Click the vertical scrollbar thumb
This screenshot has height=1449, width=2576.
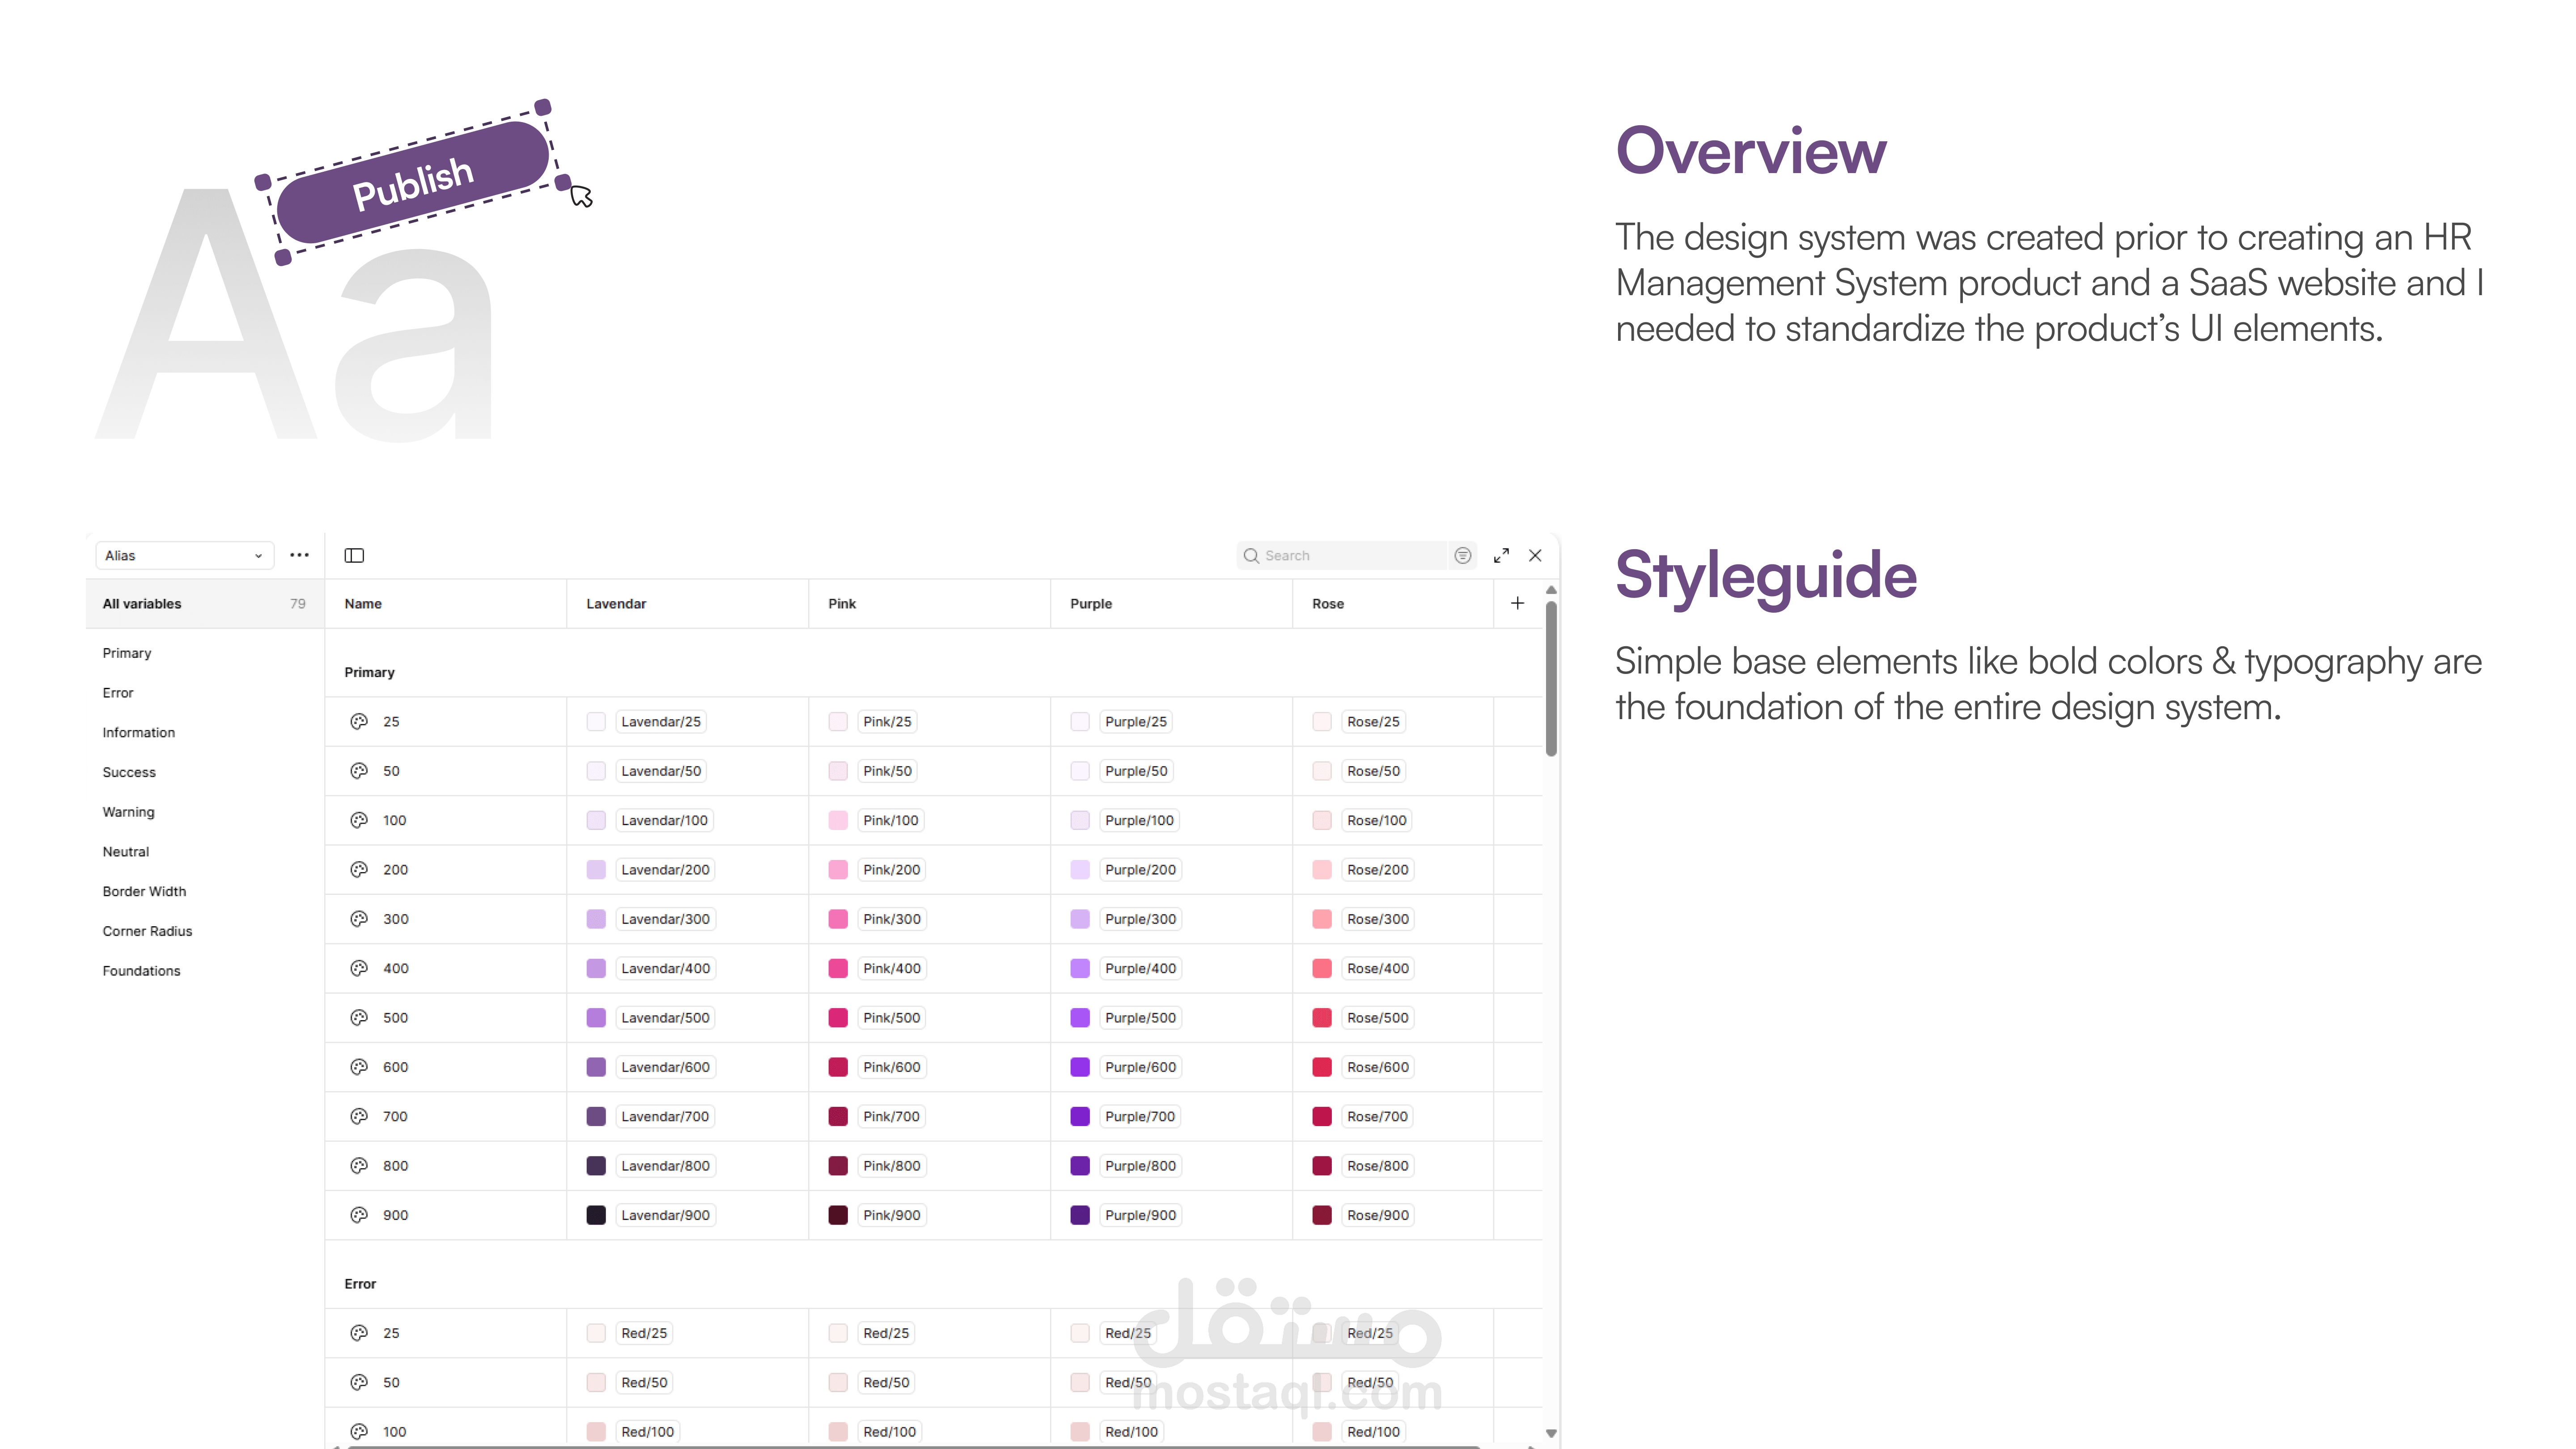point(1550,678)
